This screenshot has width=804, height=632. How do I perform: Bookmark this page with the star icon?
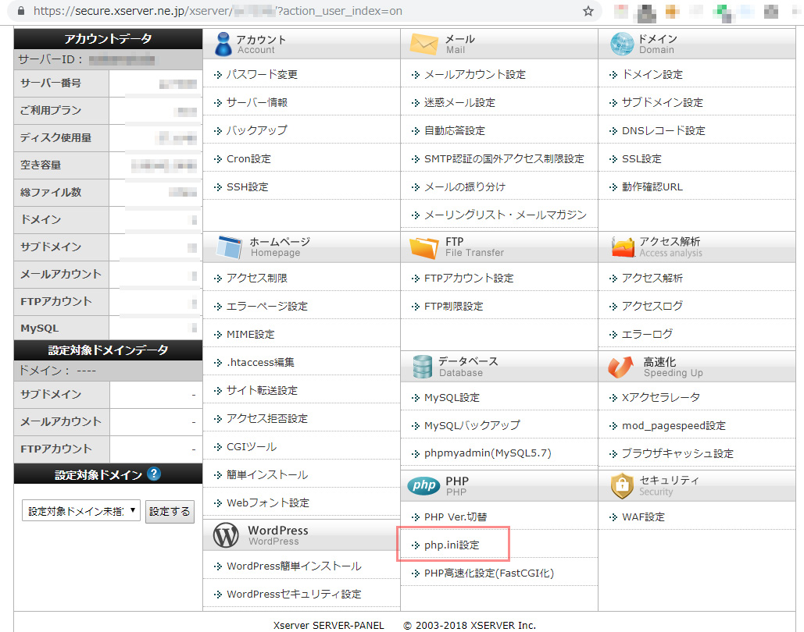(x=588, y=12)
